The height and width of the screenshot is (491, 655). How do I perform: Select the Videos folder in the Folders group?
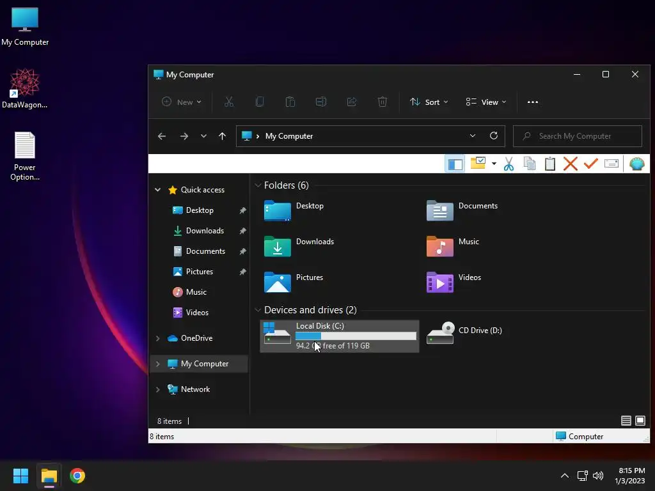tap(454, 282)
